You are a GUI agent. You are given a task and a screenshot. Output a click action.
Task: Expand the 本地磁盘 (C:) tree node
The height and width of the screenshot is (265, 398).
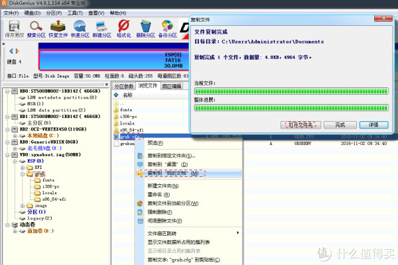pyautogui.click(x=15, y=136)
